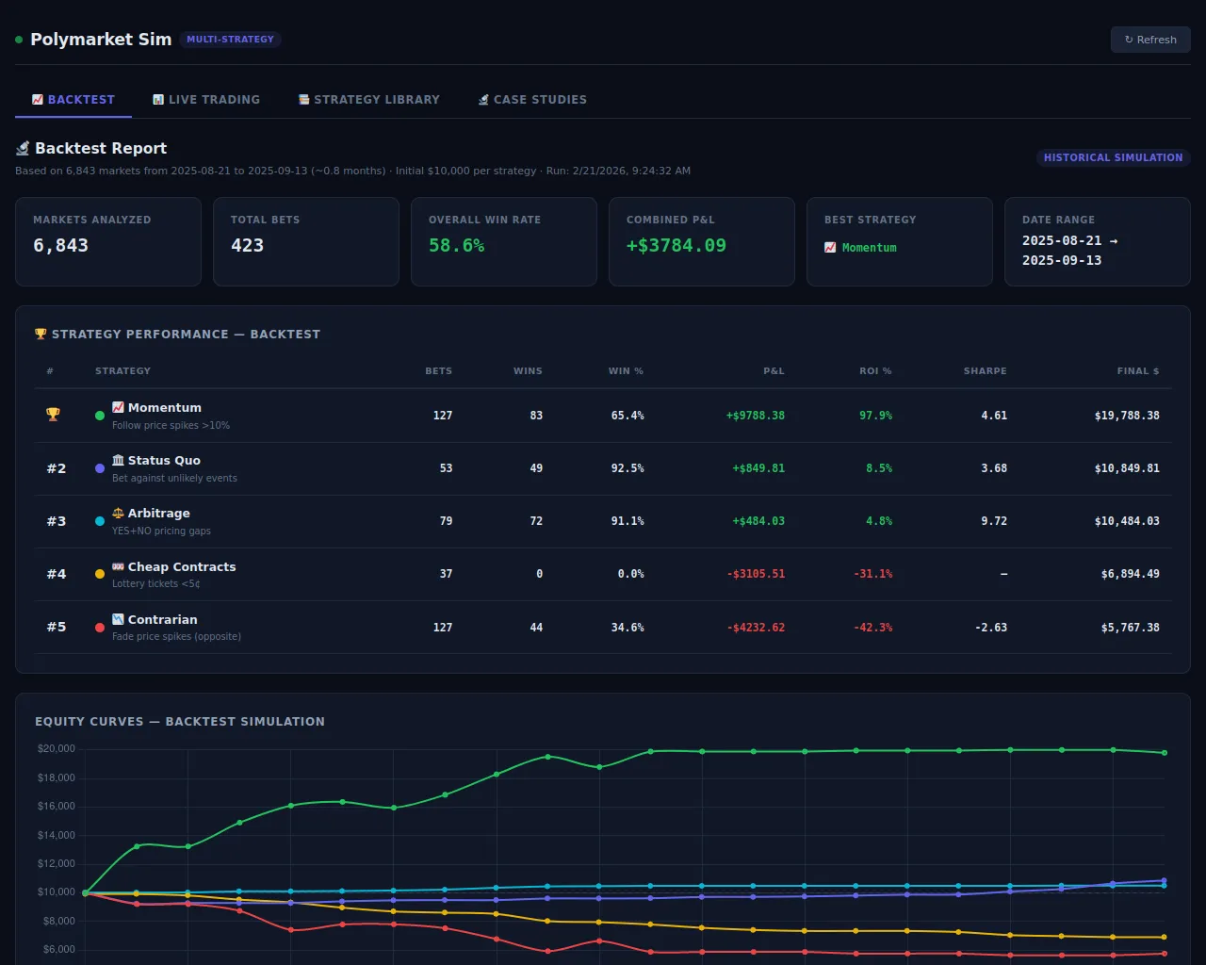This screenshot has width=1206, height=965.
Task: Click the Sharpe column header
Action: coord(985,371)
